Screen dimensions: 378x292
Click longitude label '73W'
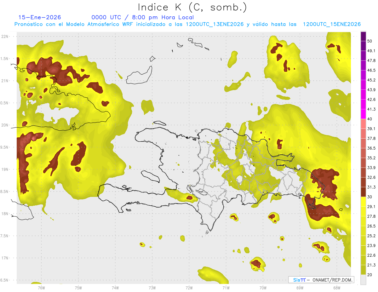click(152, 288)
